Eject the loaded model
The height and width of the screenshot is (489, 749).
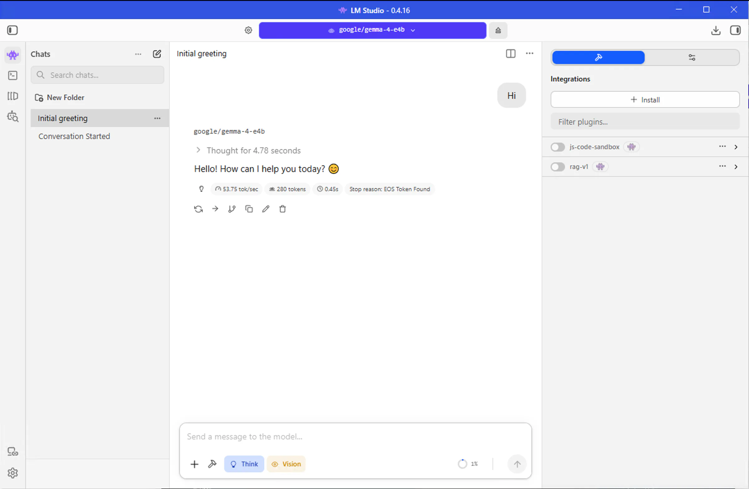[498, 30]
